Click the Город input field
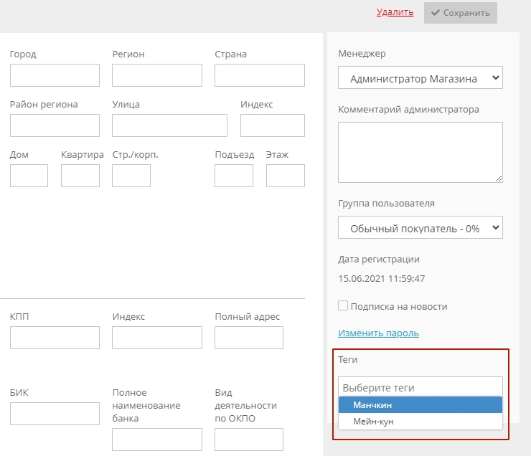Image resolution: width=531 pixels, height=456 pixels. (x=55, y=75)
